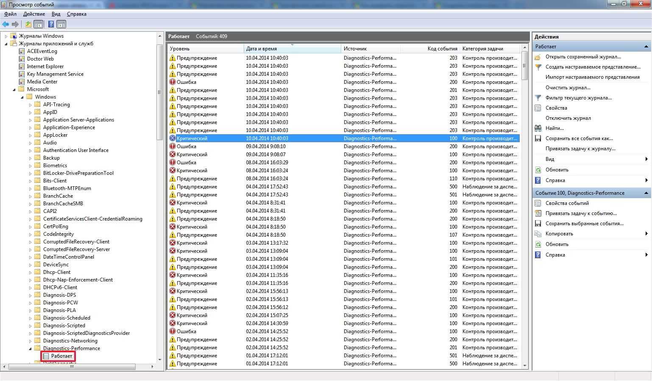Click the clock icon for Привязать задачу к событию
This screenshot has height=381, width=652.
point(538,213)
